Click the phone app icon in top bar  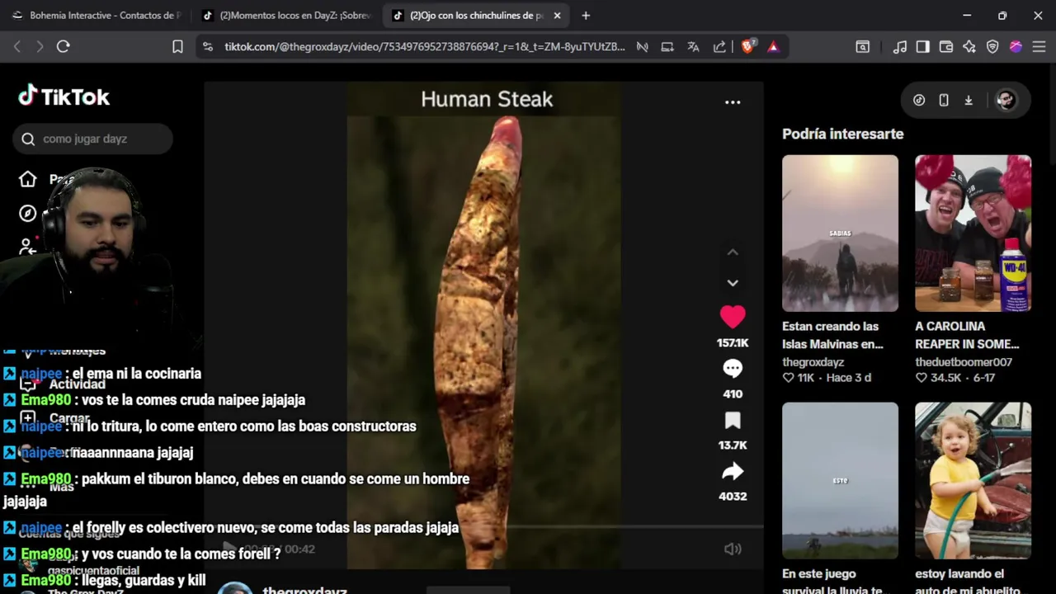[x=944, y=100]
